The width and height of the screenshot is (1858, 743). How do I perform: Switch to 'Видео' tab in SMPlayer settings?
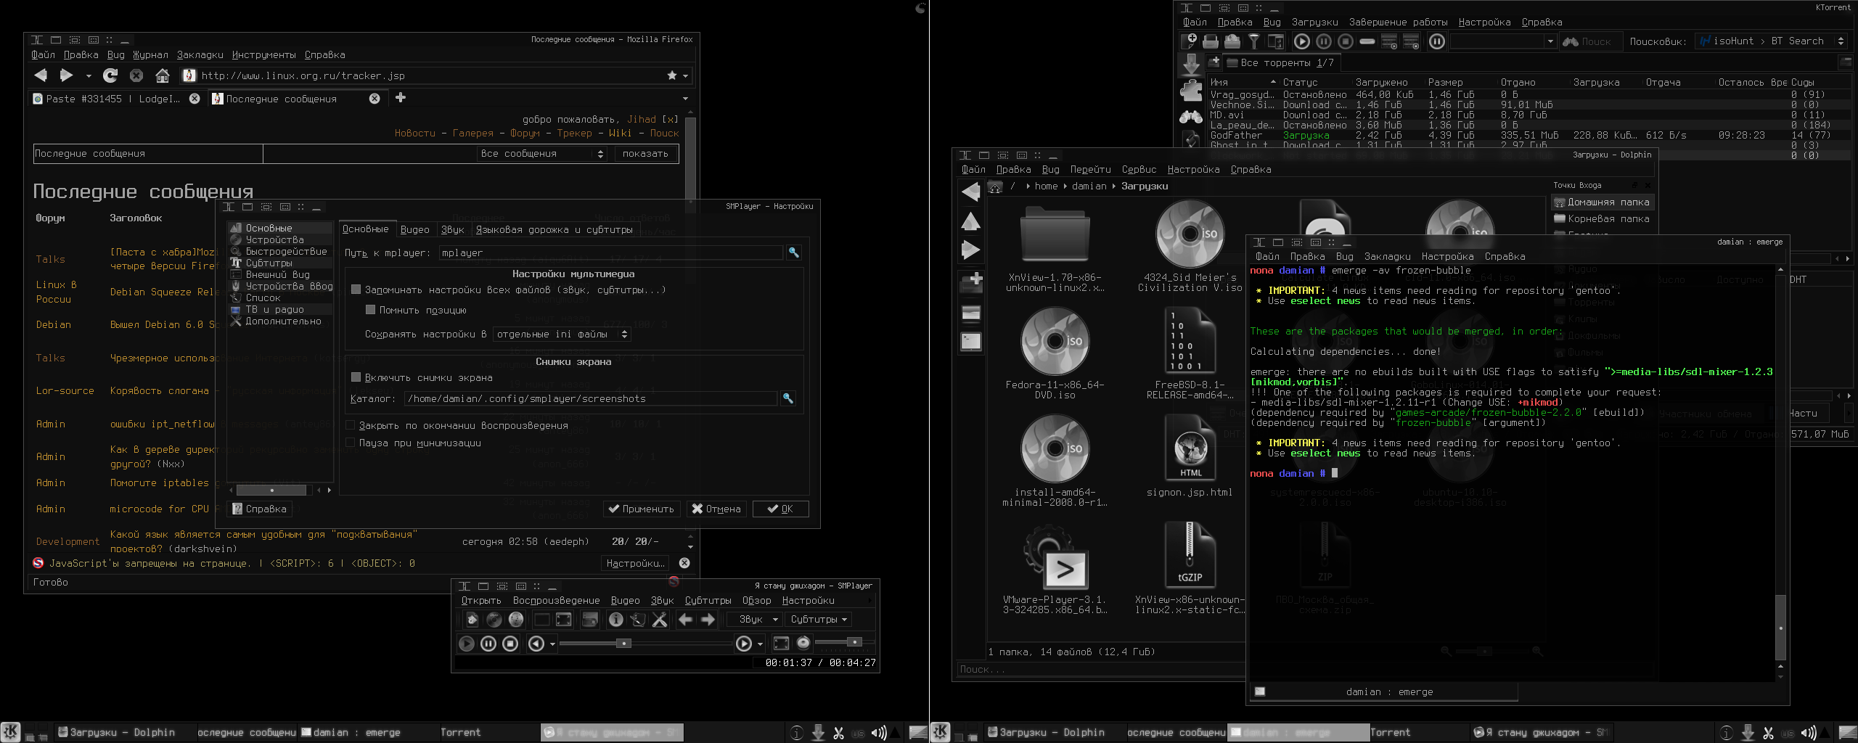coord(414,229)
